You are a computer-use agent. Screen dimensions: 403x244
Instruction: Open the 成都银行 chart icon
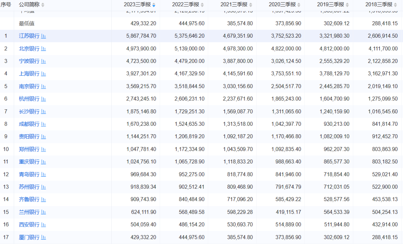pos(43,124)
